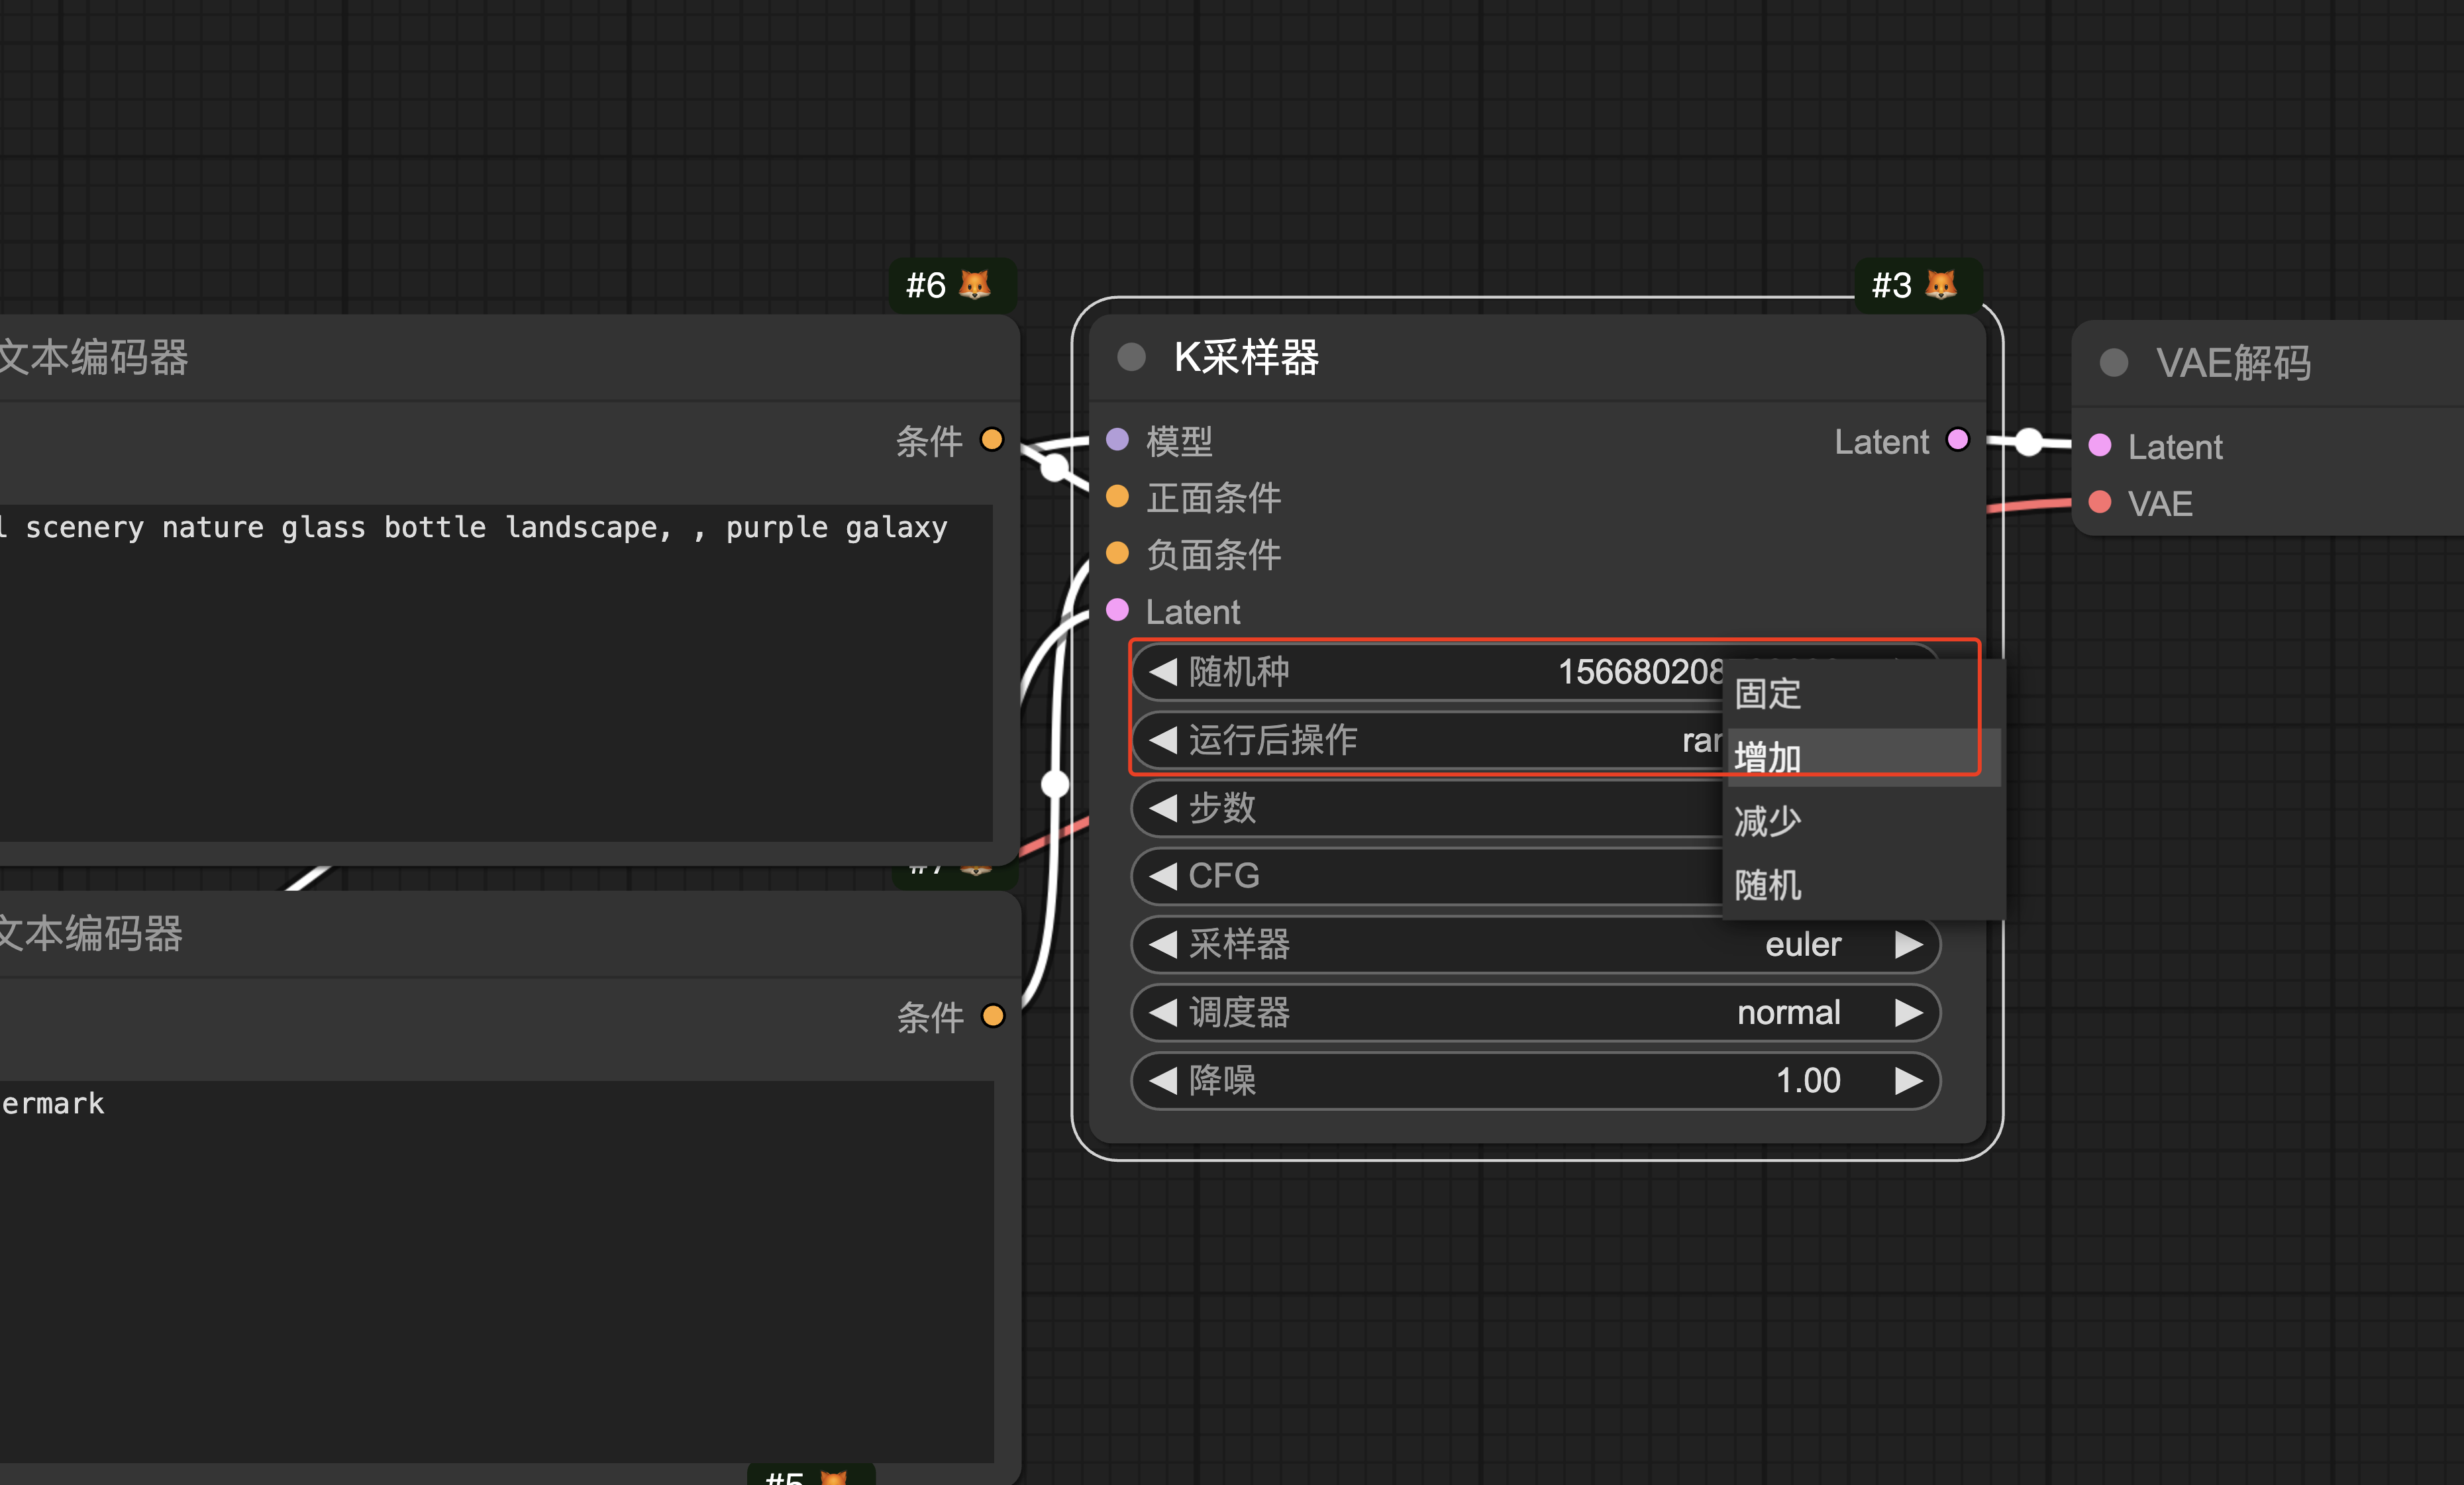Screen dimensions: 2464x1485
Task: Click the upper 文本编码器 node title bar
Action: point(509,357)
